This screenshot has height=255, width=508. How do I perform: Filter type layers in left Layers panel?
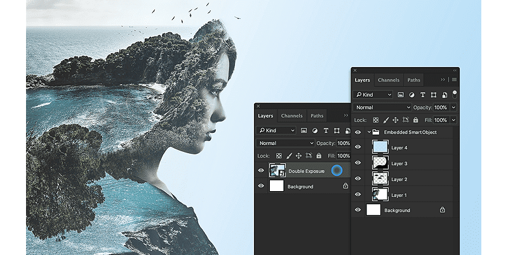[326, 130]
